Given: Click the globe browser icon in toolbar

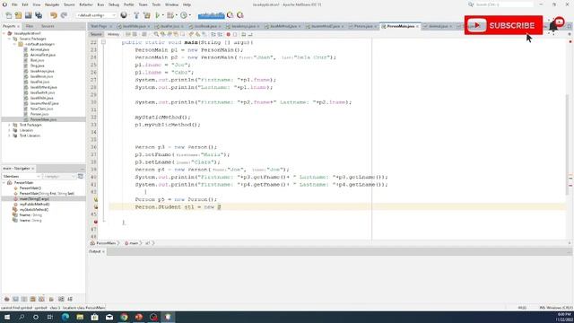Looking at the screenshot, I should (x=124, y=15).
